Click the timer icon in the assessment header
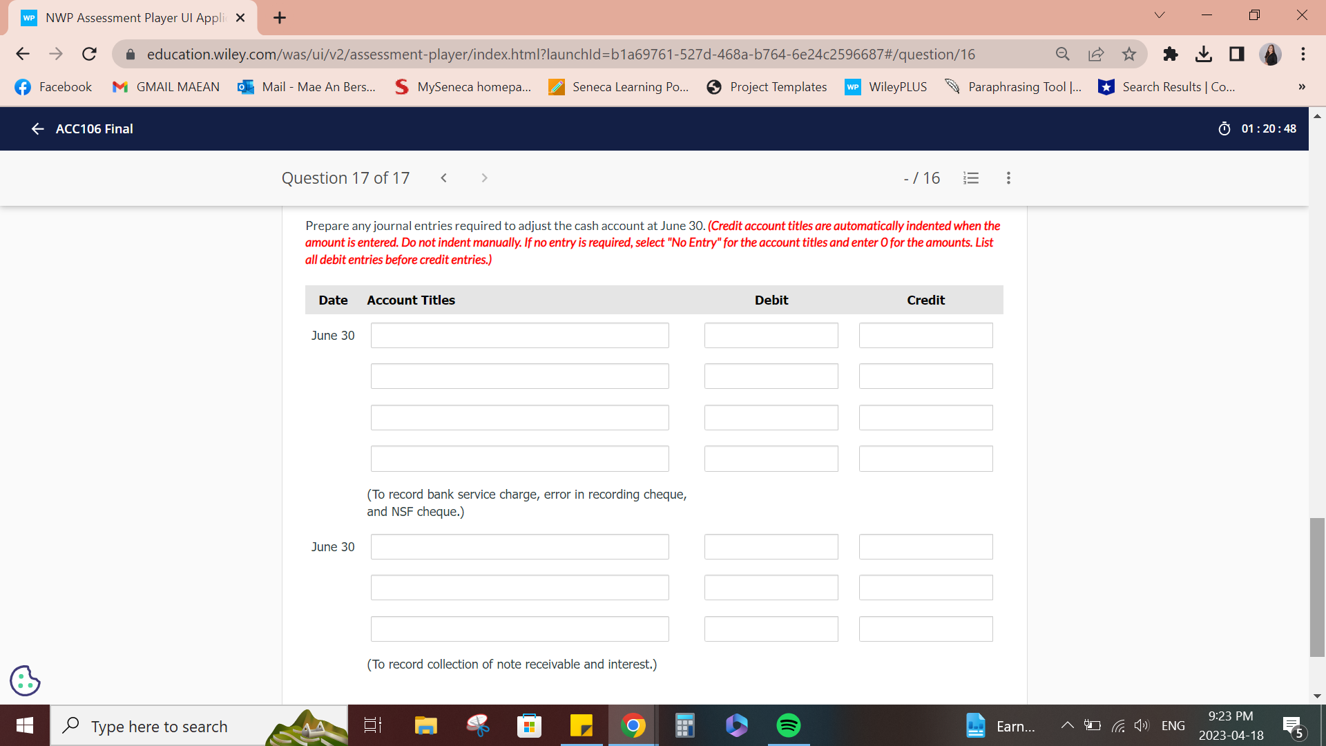1326x746 pixels. [x=1224, y=128]
